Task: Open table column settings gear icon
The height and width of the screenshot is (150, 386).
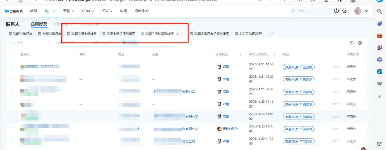Action: [360, 43]
